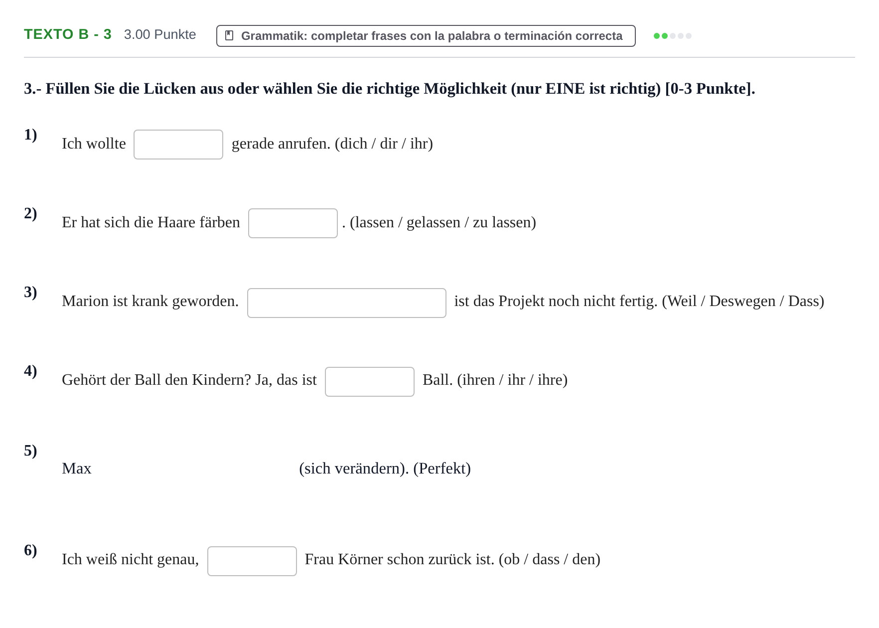
Task: Focus the blank after 'Ich wollte'
Action: [x=178, y=145]
